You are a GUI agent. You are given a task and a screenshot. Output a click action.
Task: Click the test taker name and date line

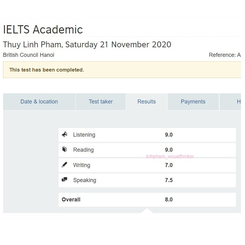pos(87,45)
